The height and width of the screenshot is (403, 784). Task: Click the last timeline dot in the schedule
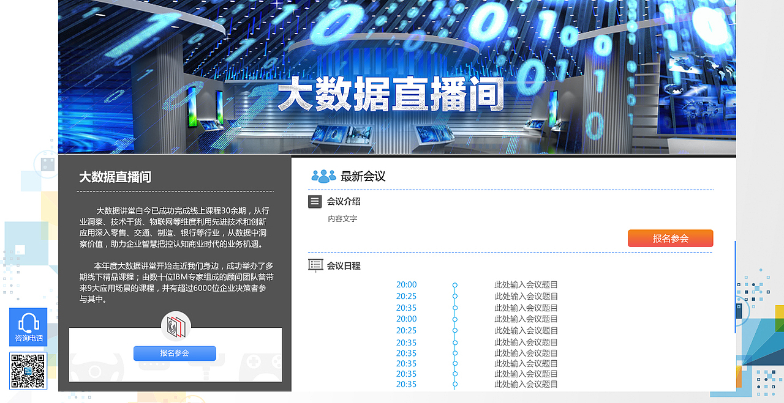[454, 385]
